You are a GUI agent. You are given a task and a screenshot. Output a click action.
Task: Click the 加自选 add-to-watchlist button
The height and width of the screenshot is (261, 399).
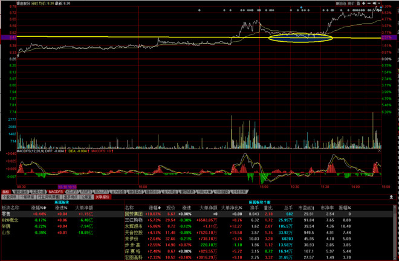(341, 3)
